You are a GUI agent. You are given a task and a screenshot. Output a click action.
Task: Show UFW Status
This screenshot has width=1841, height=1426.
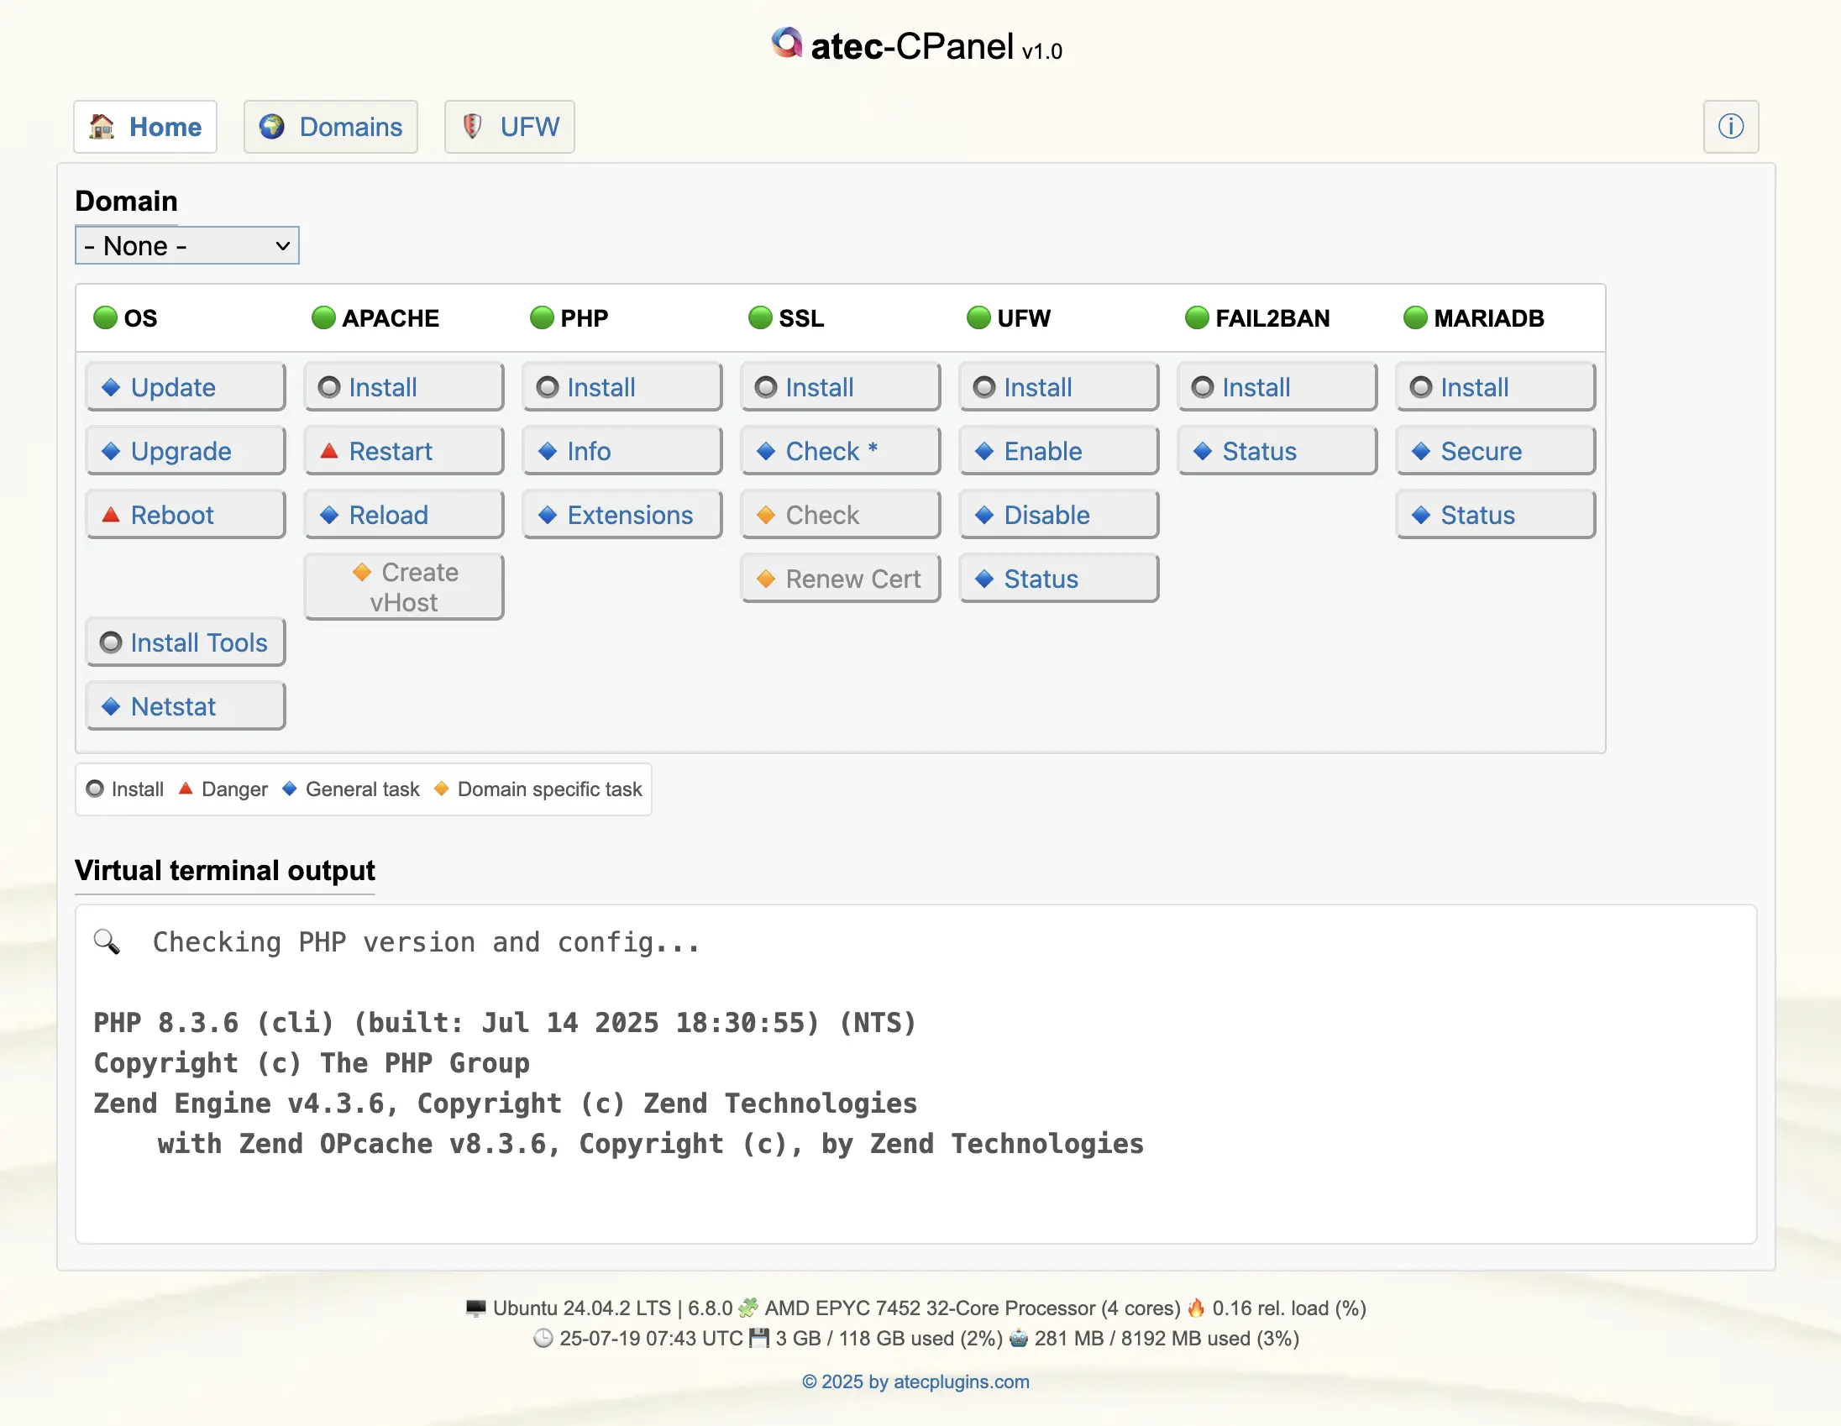(1059, 579)
